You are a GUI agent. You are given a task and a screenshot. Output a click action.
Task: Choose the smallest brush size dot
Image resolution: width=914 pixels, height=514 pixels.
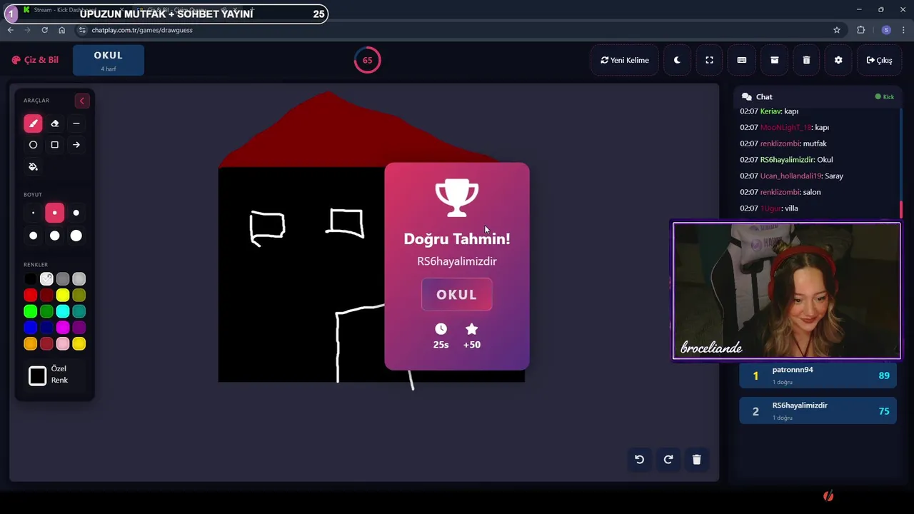tap(33, 213)
